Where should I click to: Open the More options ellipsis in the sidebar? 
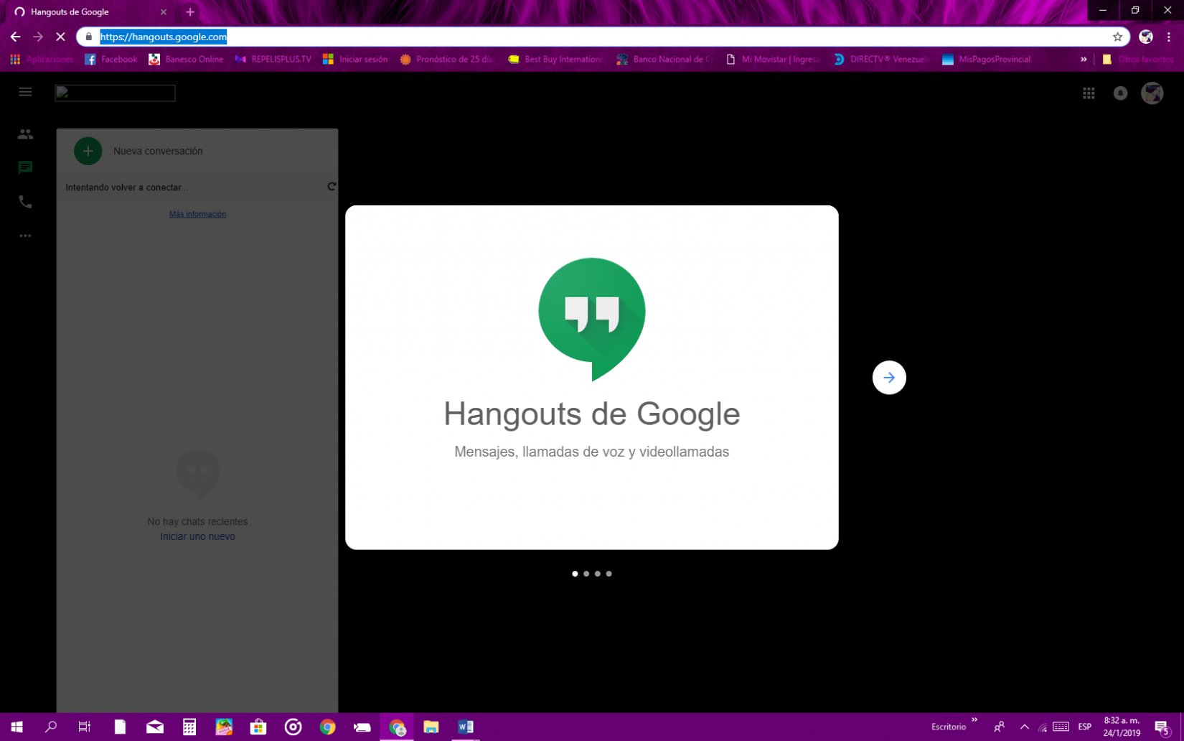coord(25,236)
